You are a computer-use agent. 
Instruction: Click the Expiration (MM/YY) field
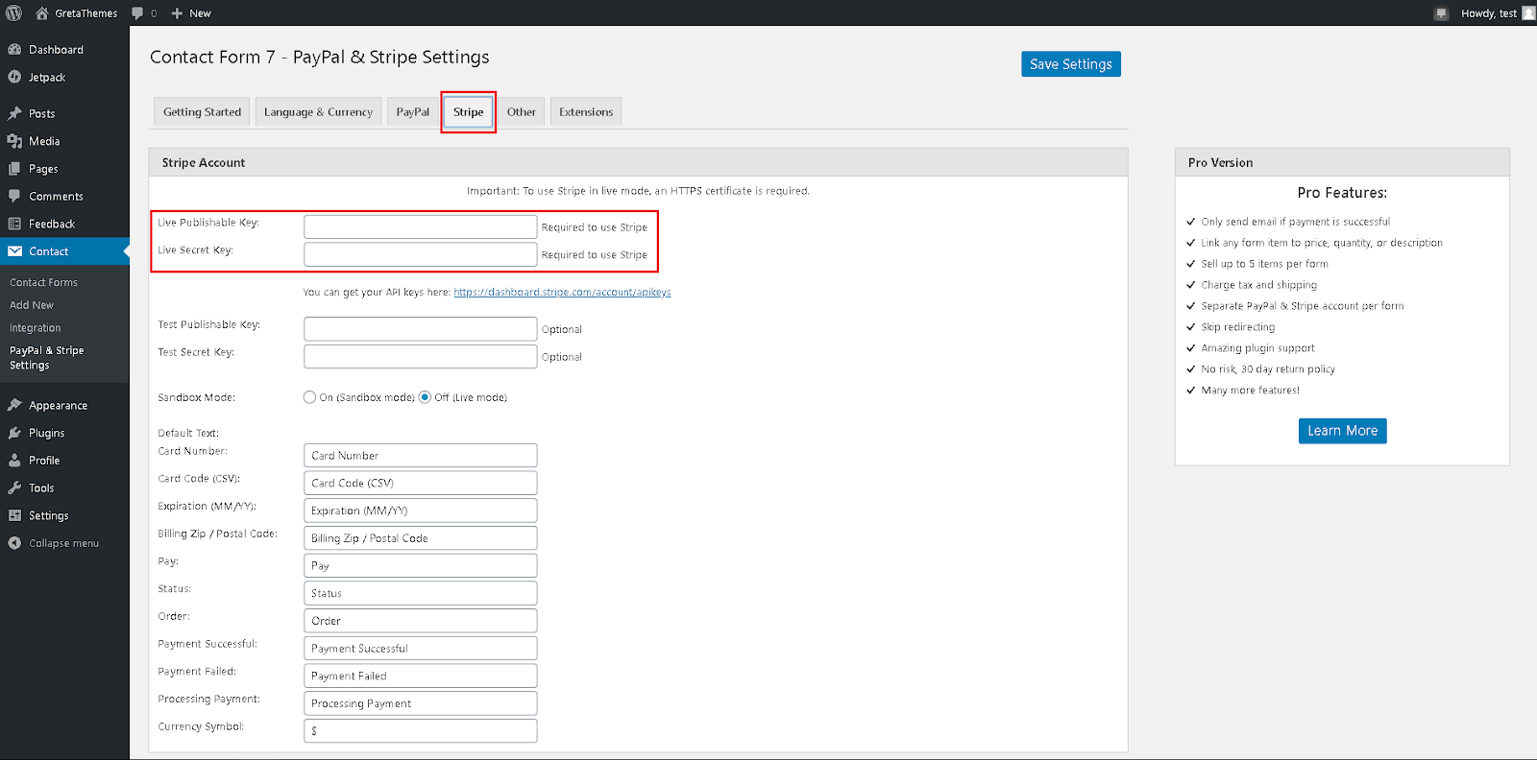421,511
